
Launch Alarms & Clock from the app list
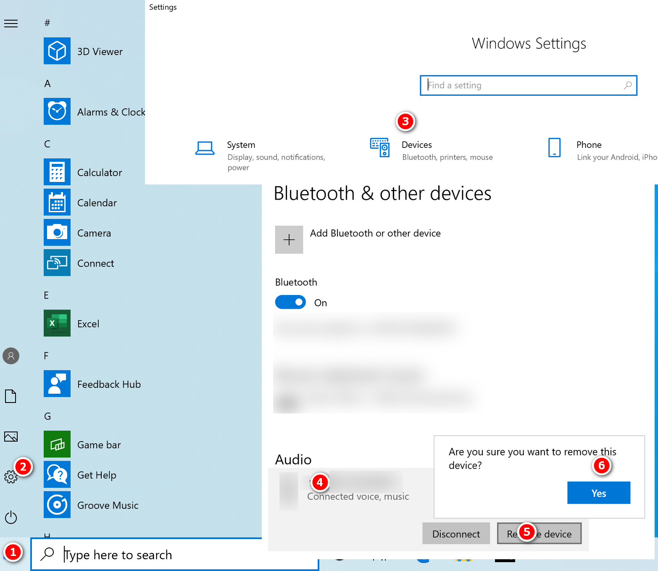coord(57,111)
